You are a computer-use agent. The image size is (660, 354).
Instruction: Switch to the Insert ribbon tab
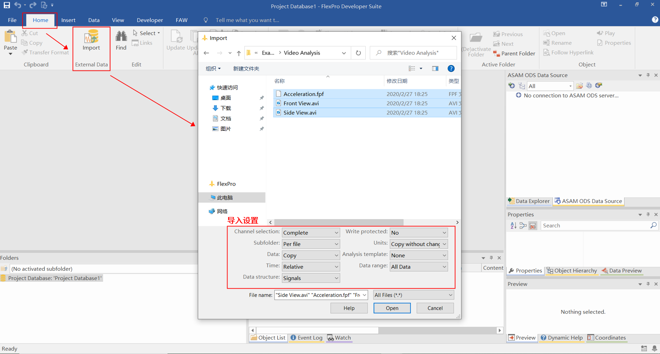[68, 20]
